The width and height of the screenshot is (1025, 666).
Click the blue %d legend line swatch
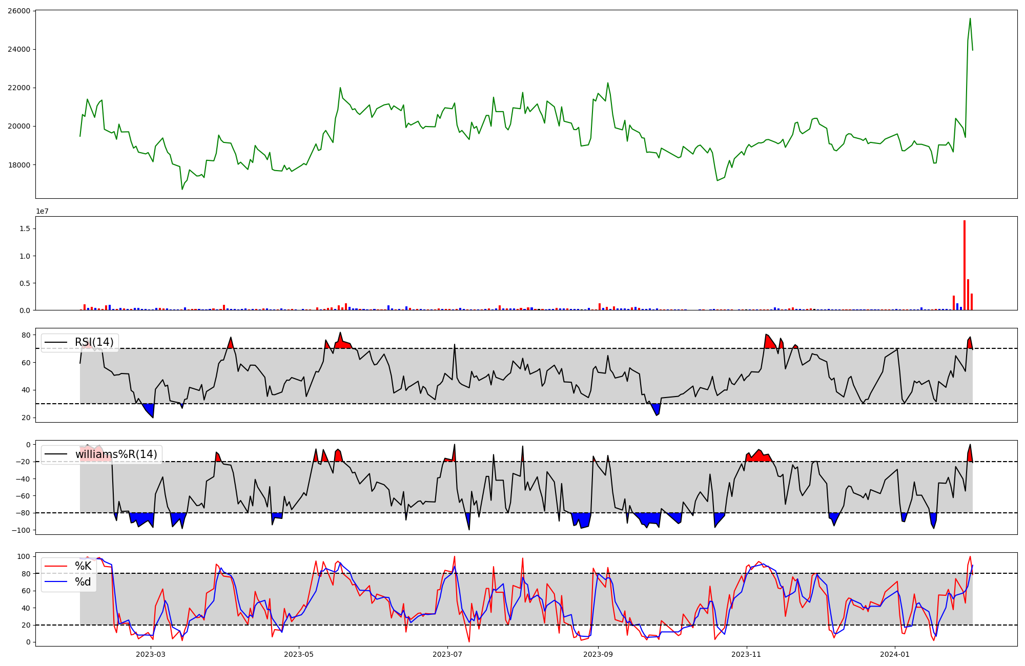tap(55, 582)
